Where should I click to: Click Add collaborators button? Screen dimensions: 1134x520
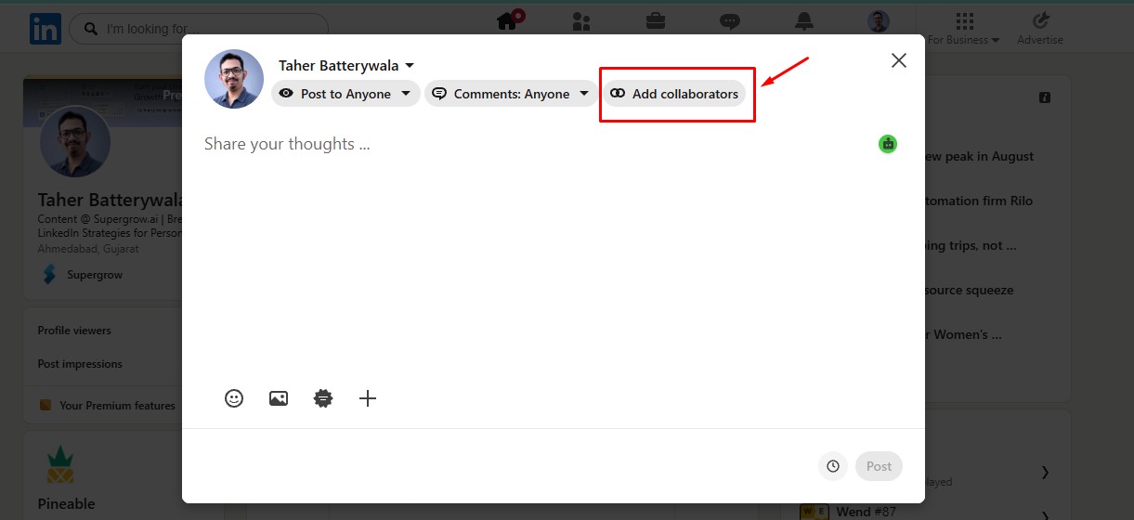coord(675,94)
